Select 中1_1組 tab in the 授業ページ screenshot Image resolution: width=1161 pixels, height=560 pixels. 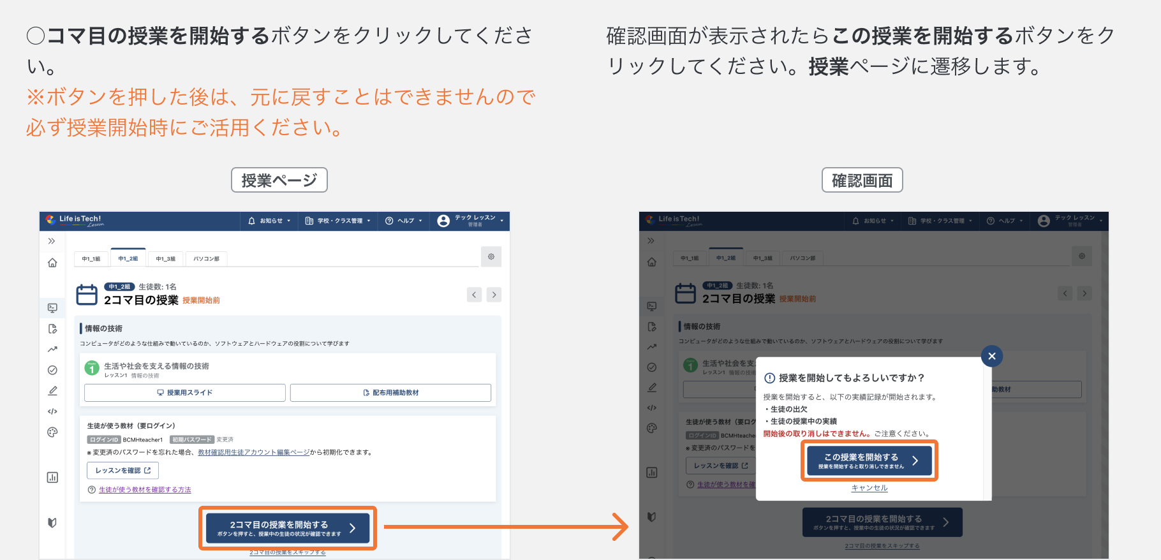click(x=91, y=258)
